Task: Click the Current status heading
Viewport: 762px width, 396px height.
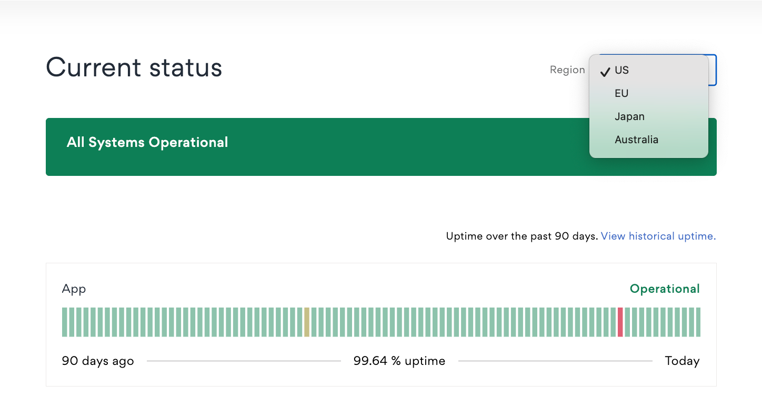Action: [134, 67]
